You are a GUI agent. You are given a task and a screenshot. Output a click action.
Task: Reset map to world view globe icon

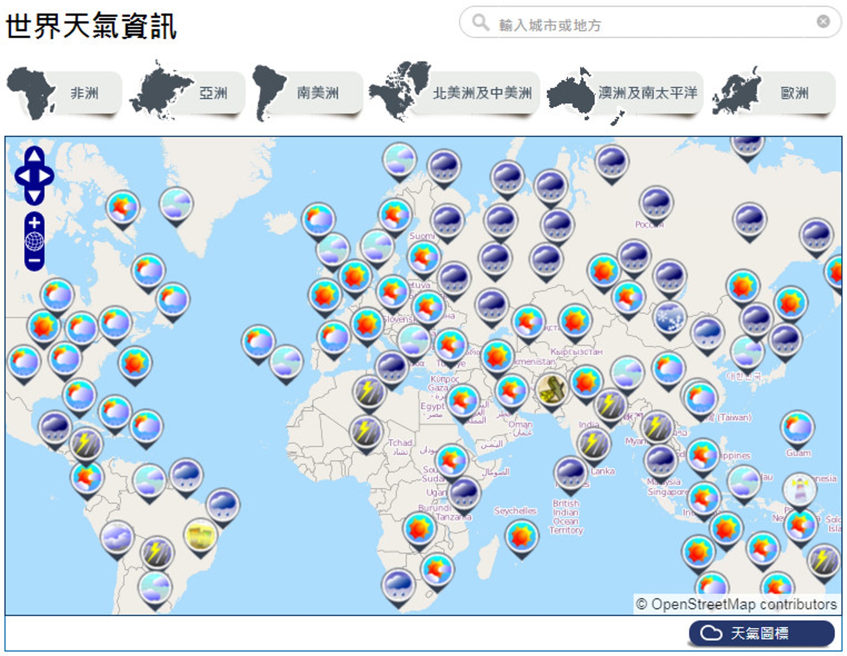pyautogui.click(x=34, y=241)
